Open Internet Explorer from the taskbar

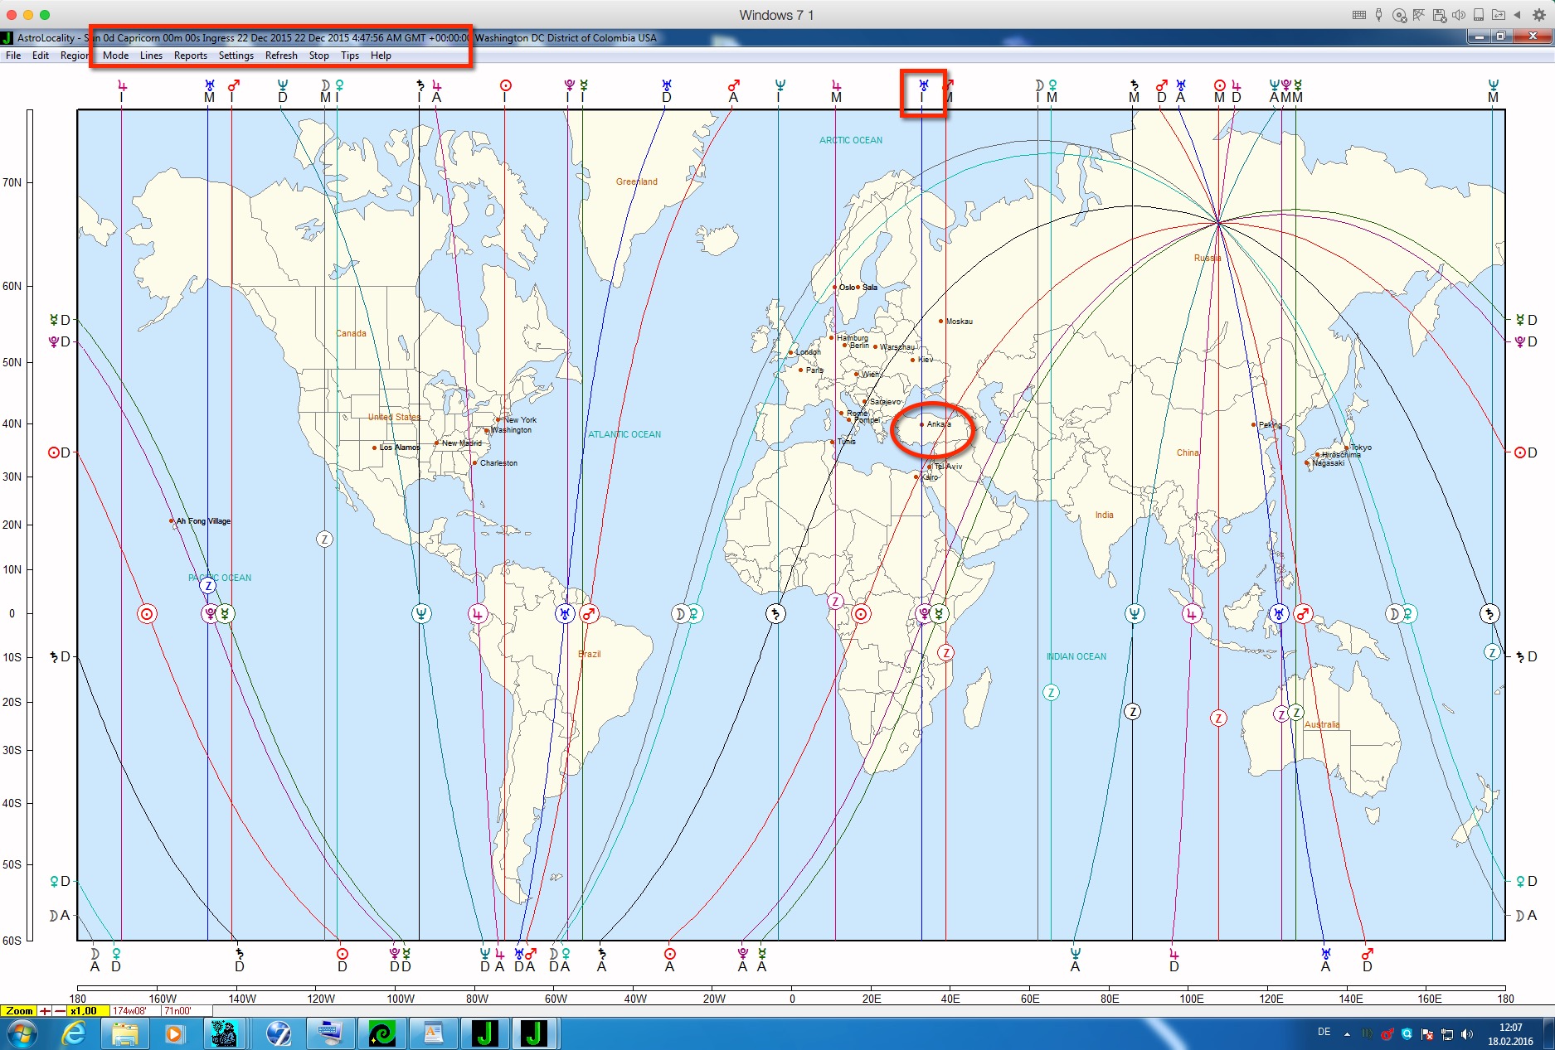74,1033
